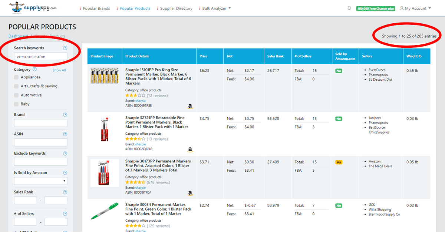Open the SupplySpy logo home link
This screenshot has height=232, width=445.
pos(32,8)
